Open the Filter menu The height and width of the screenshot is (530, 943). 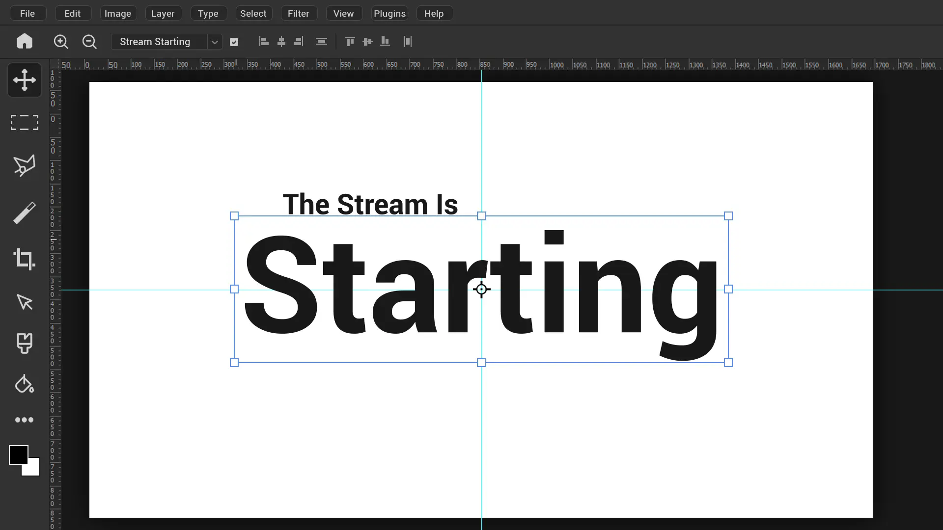pos(299,13)
